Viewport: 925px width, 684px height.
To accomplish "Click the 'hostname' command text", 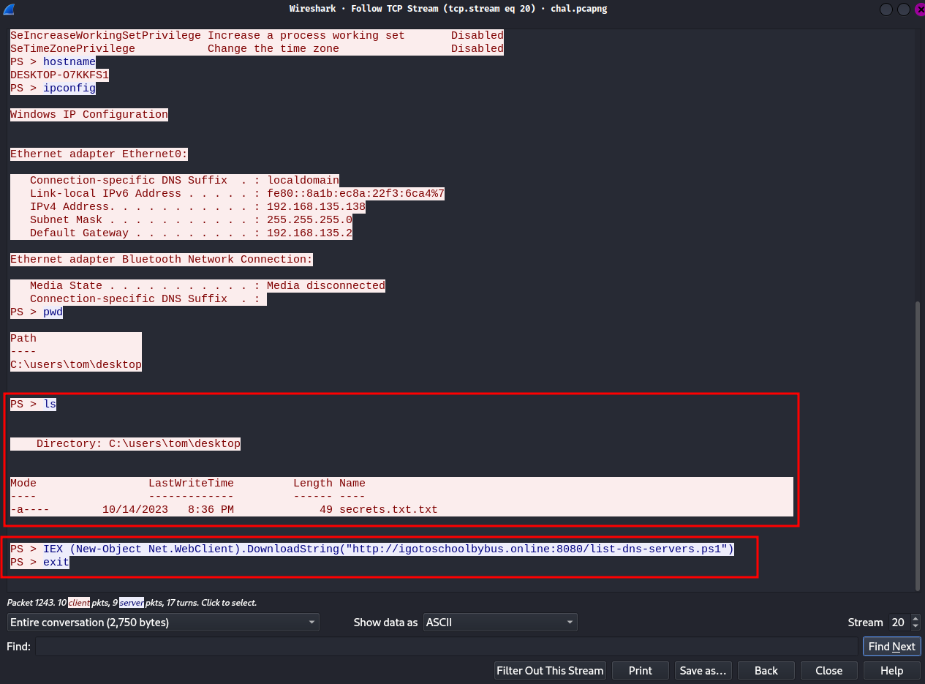I will coord(69,62).
